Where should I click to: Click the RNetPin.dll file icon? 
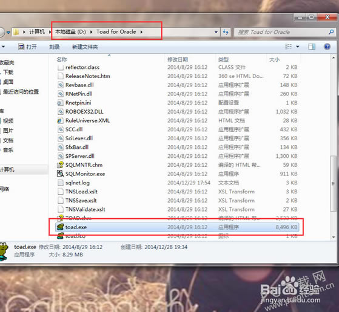[x=60, y=94]
